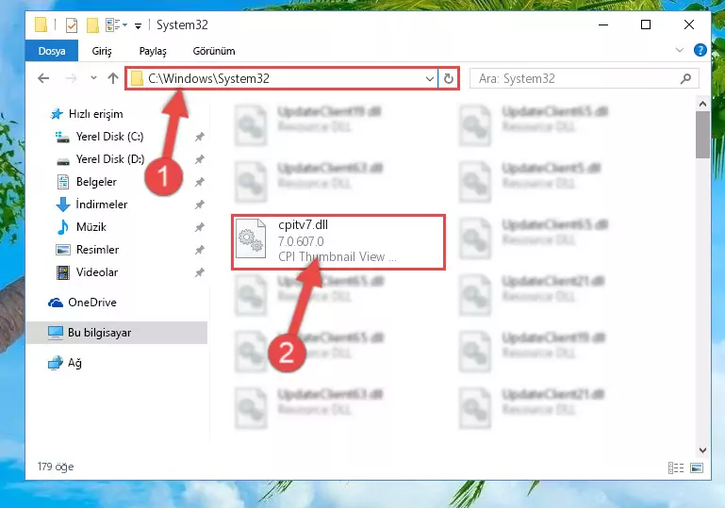Screen dimensions: 725x508
Task: Select the cpitv7.dll file name
Action: pos(303,224)
